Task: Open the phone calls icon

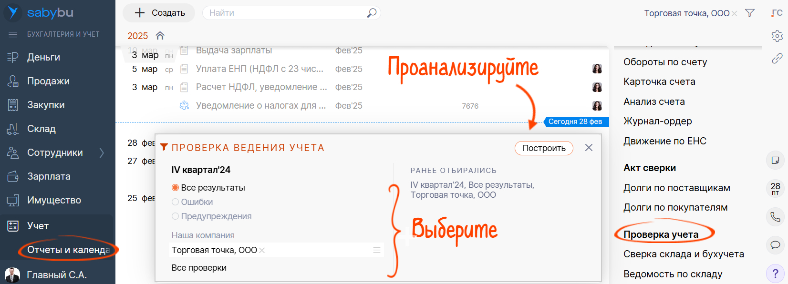Action: 775,217
